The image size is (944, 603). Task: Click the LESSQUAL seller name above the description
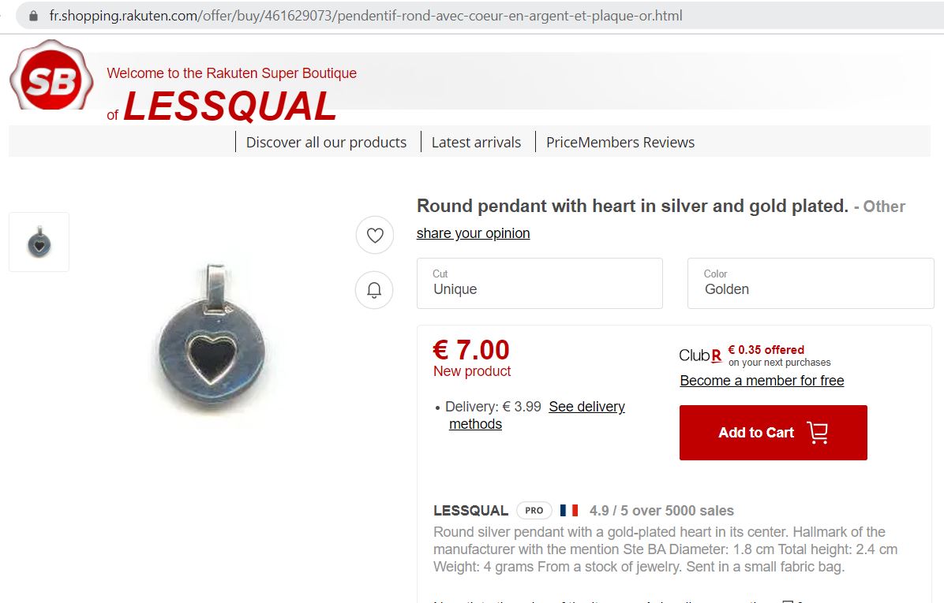coord(471,510)
